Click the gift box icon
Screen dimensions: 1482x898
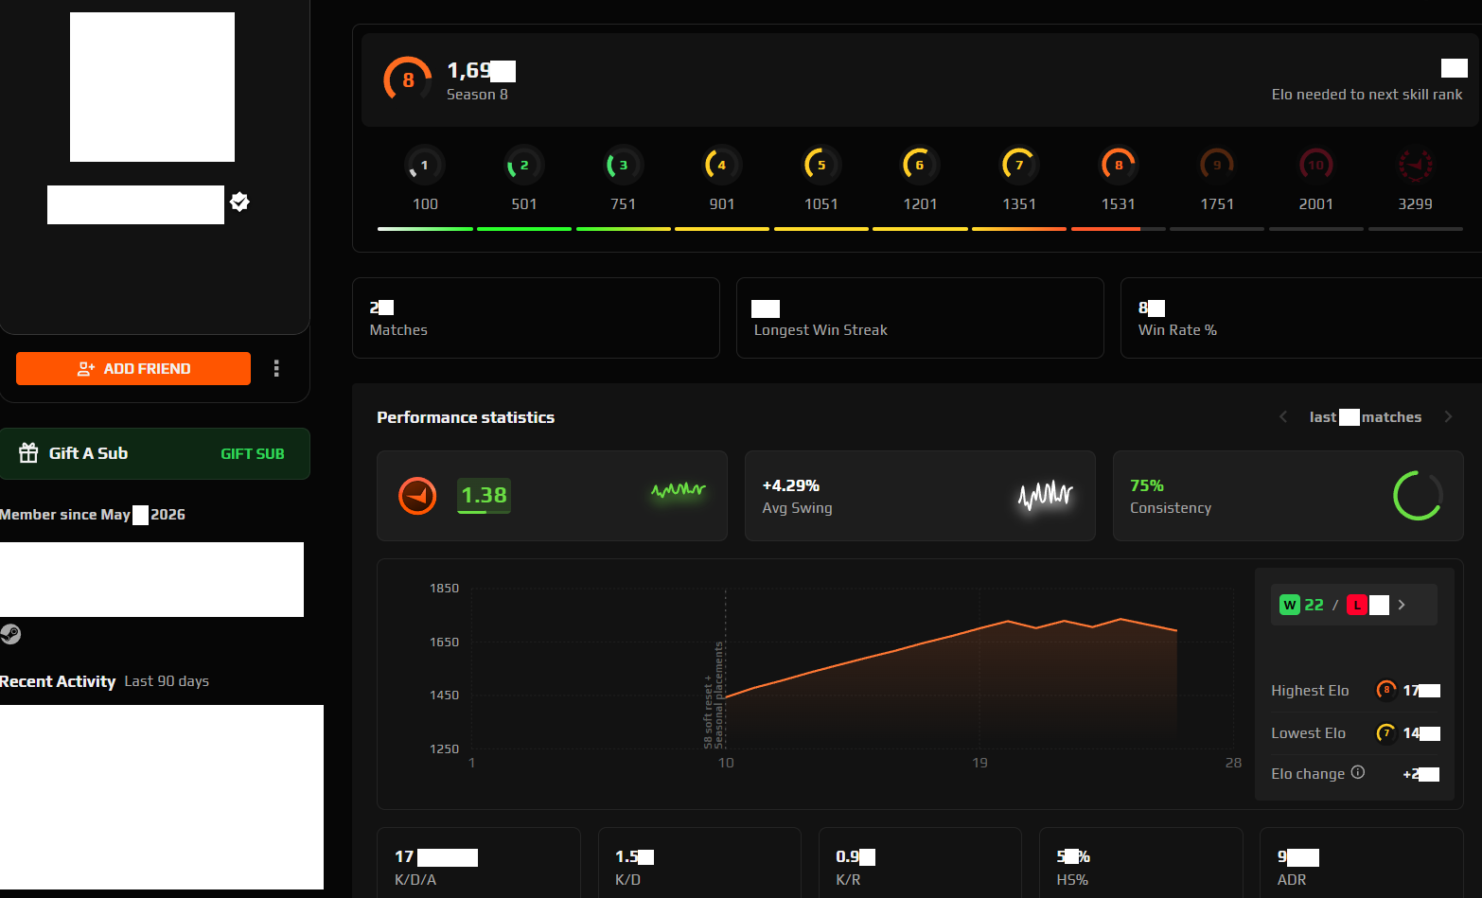29,453
